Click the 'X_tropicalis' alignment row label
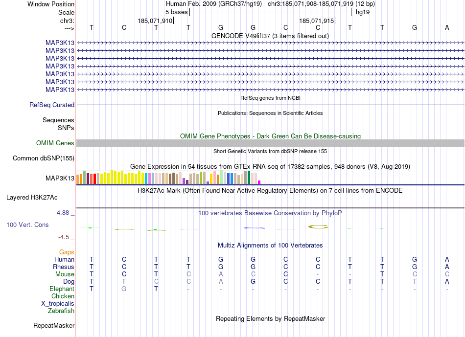465x337 pixels. [58, 304]
